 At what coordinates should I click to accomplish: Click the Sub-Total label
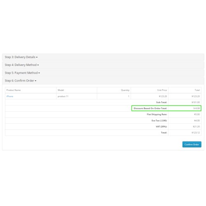(162, 102)
